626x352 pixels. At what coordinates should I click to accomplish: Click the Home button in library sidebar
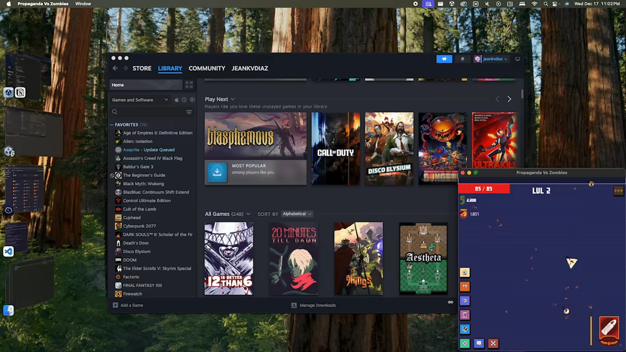click(146, 85)
